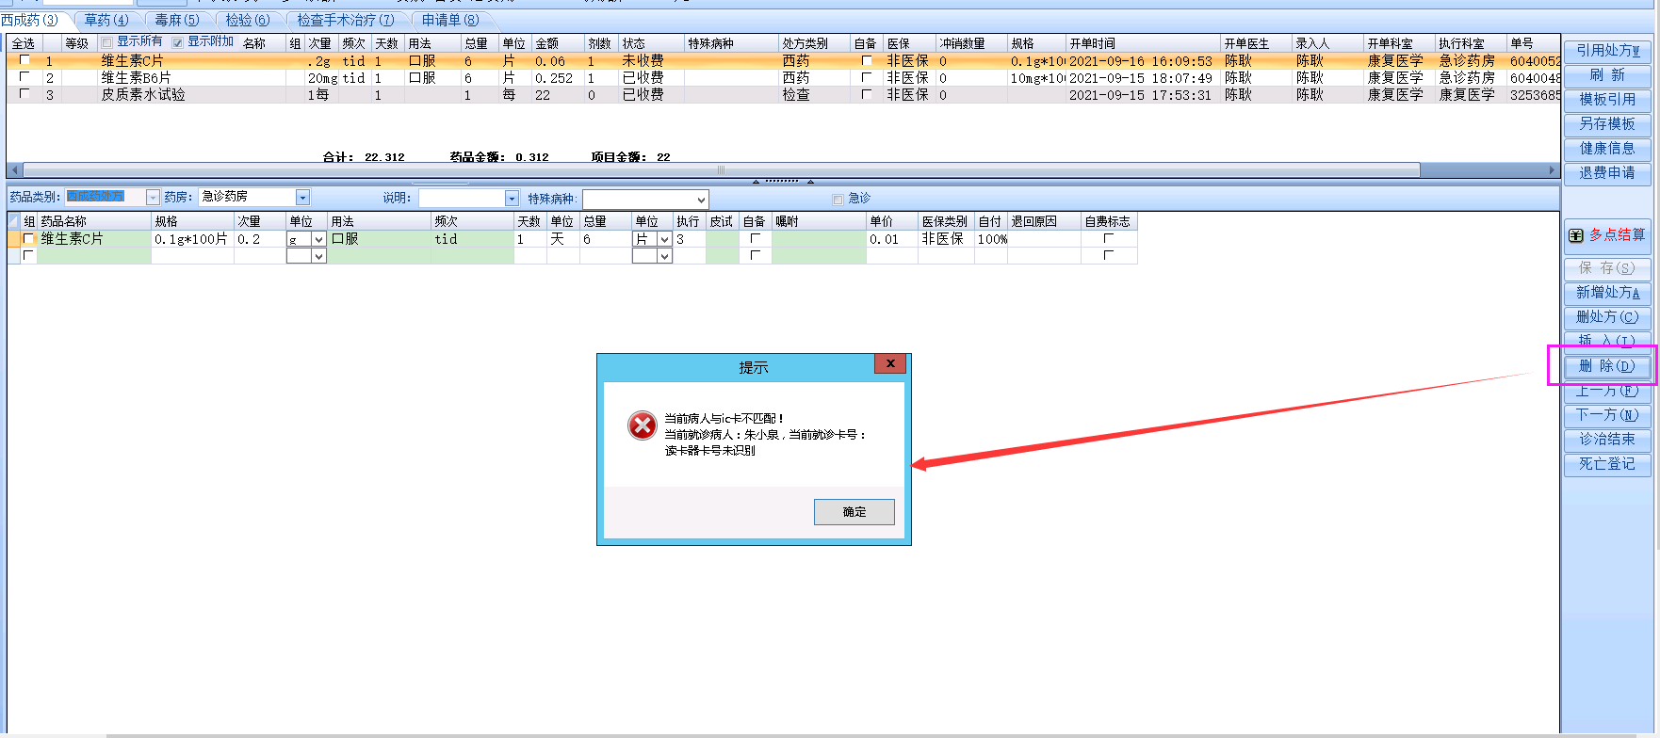Image resolution: width=1660 pixels, height=738 pixels.
Task: Click the 频次 cell showing tid in the lower table
Action: [x=473, y=239]
